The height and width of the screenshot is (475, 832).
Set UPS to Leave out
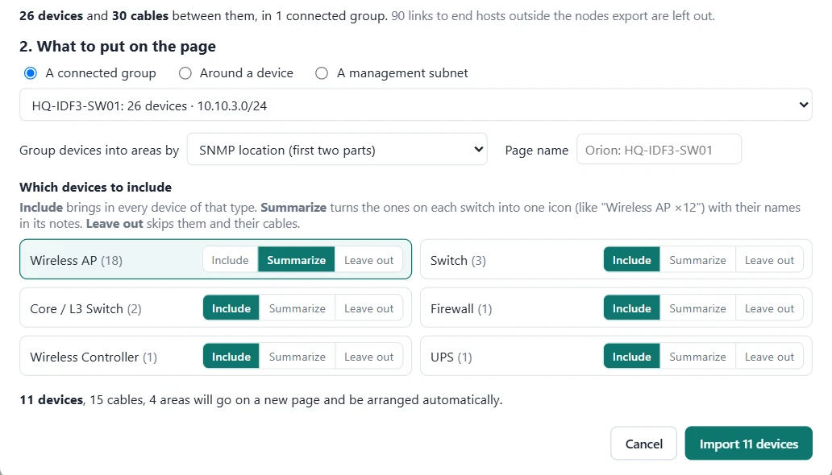click(x=769, y=357)
